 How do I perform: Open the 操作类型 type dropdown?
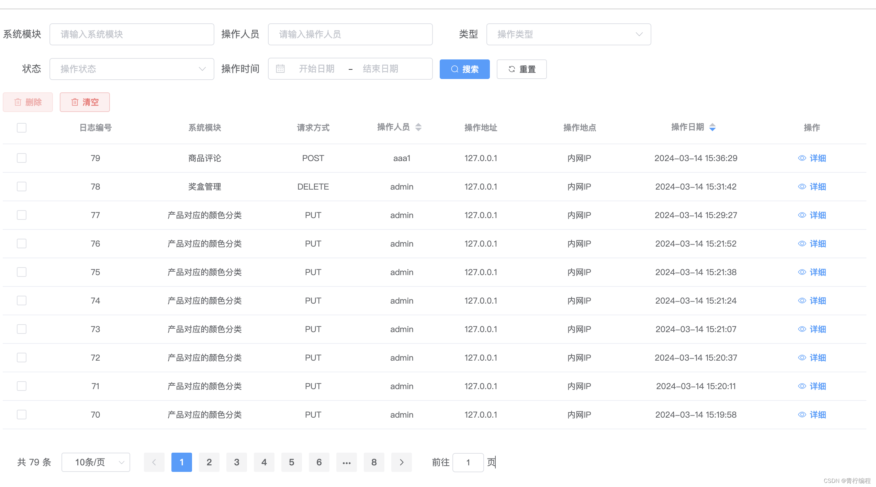coord(568,34)
